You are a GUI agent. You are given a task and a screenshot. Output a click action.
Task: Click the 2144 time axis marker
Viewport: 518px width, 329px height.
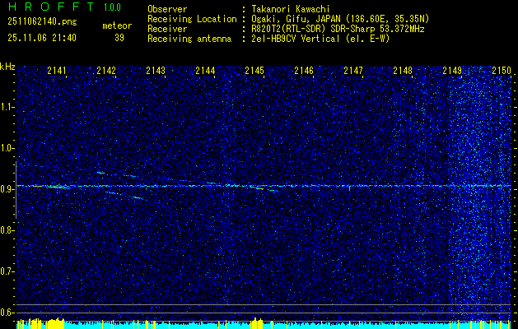205,71
